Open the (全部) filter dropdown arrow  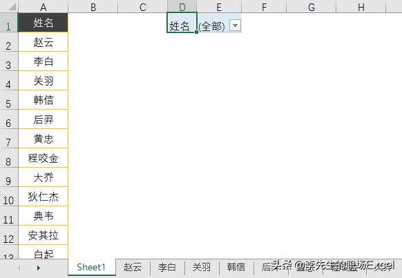click(235, 26)
